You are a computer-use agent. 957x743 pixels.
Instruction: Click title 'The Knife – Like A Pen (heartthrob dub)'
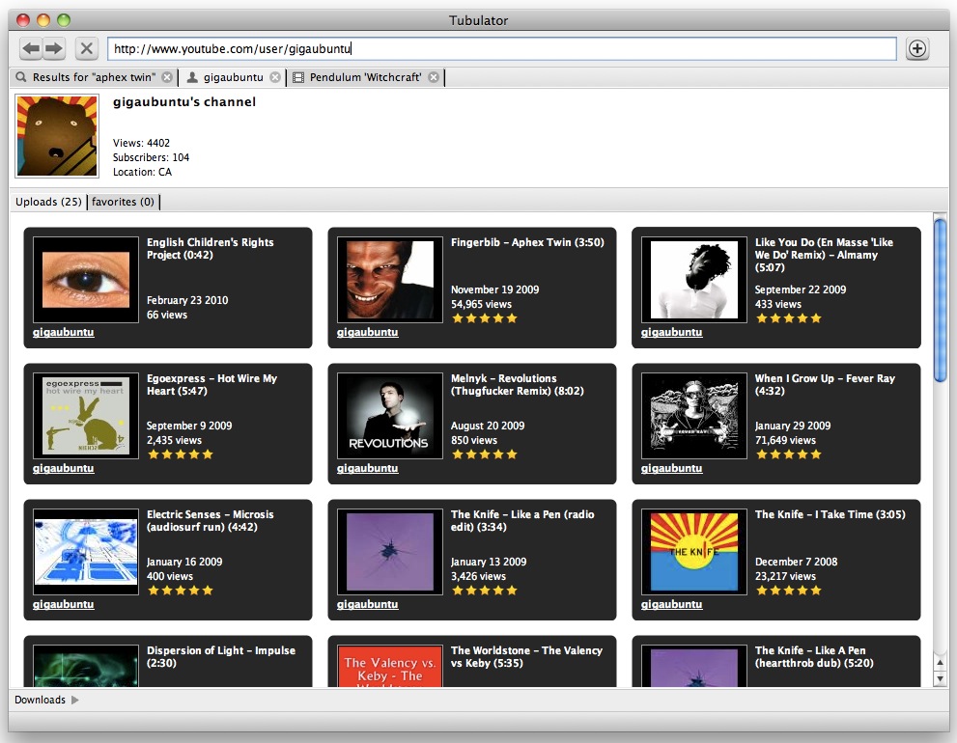tap(814, 656)
